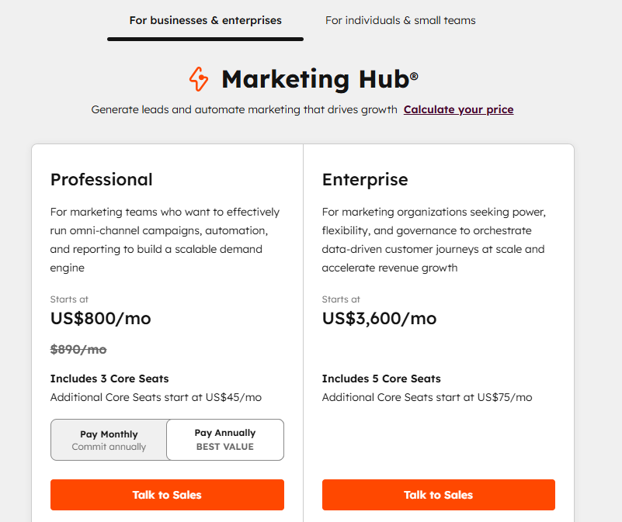Image resolution: width=622 pixels, height=522 pixels.
Task: Click the US$3,600/mo Enterprise price
Action: point(379,319)
